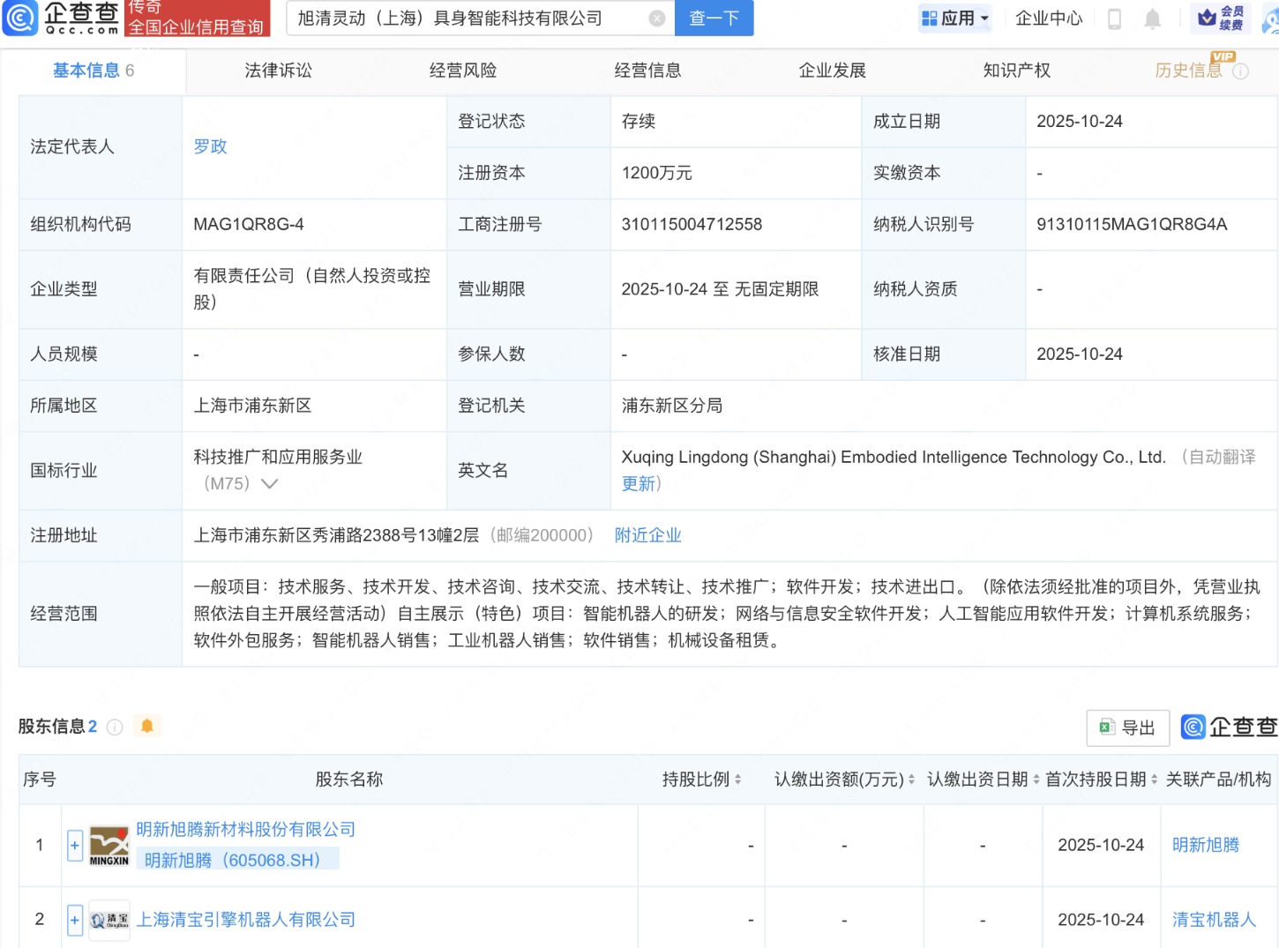Sort by 认缴出资额 column
Image resolution: width=1279 pixels, height=948 pixels.
[x=911, y=780]
